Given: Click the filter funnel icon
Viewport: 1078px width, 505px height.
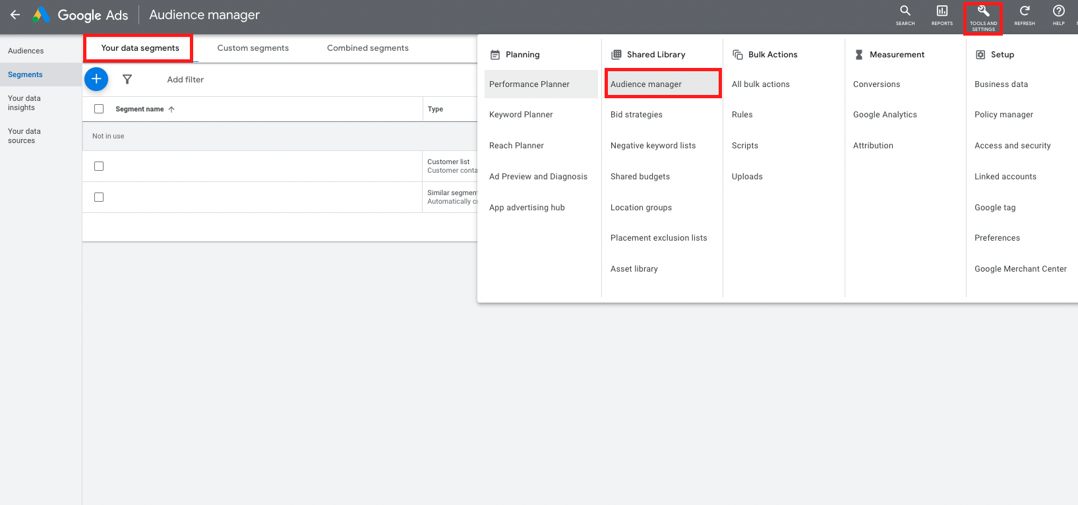Looking at the screenshot, I should coord(127,79).
